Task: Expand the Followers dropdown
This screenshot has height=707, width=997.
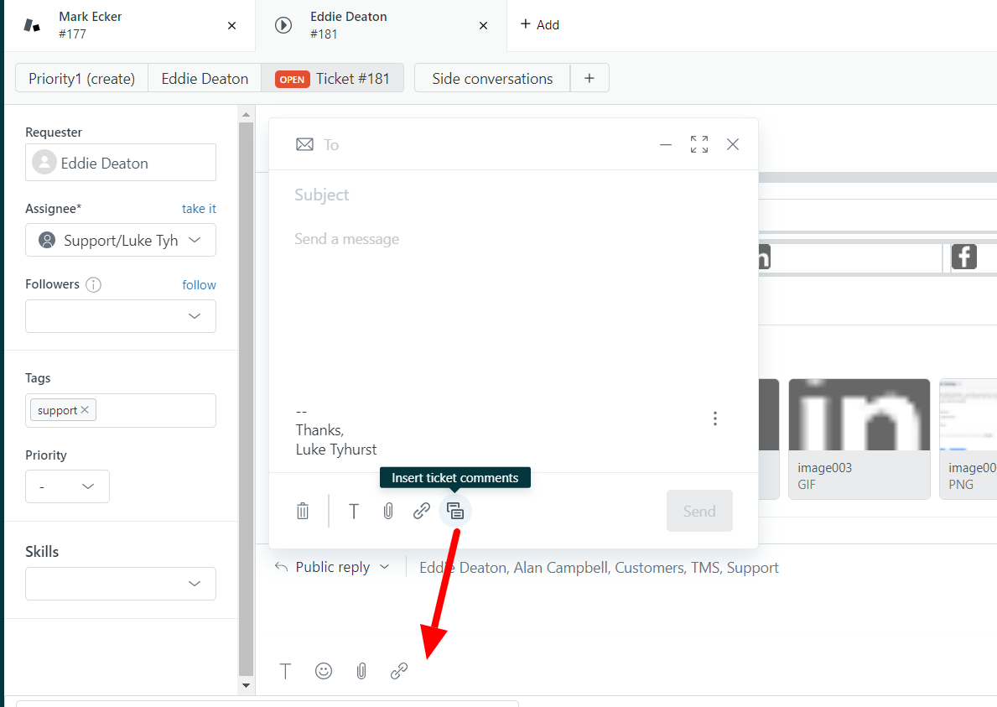Action: coord(121,316)
